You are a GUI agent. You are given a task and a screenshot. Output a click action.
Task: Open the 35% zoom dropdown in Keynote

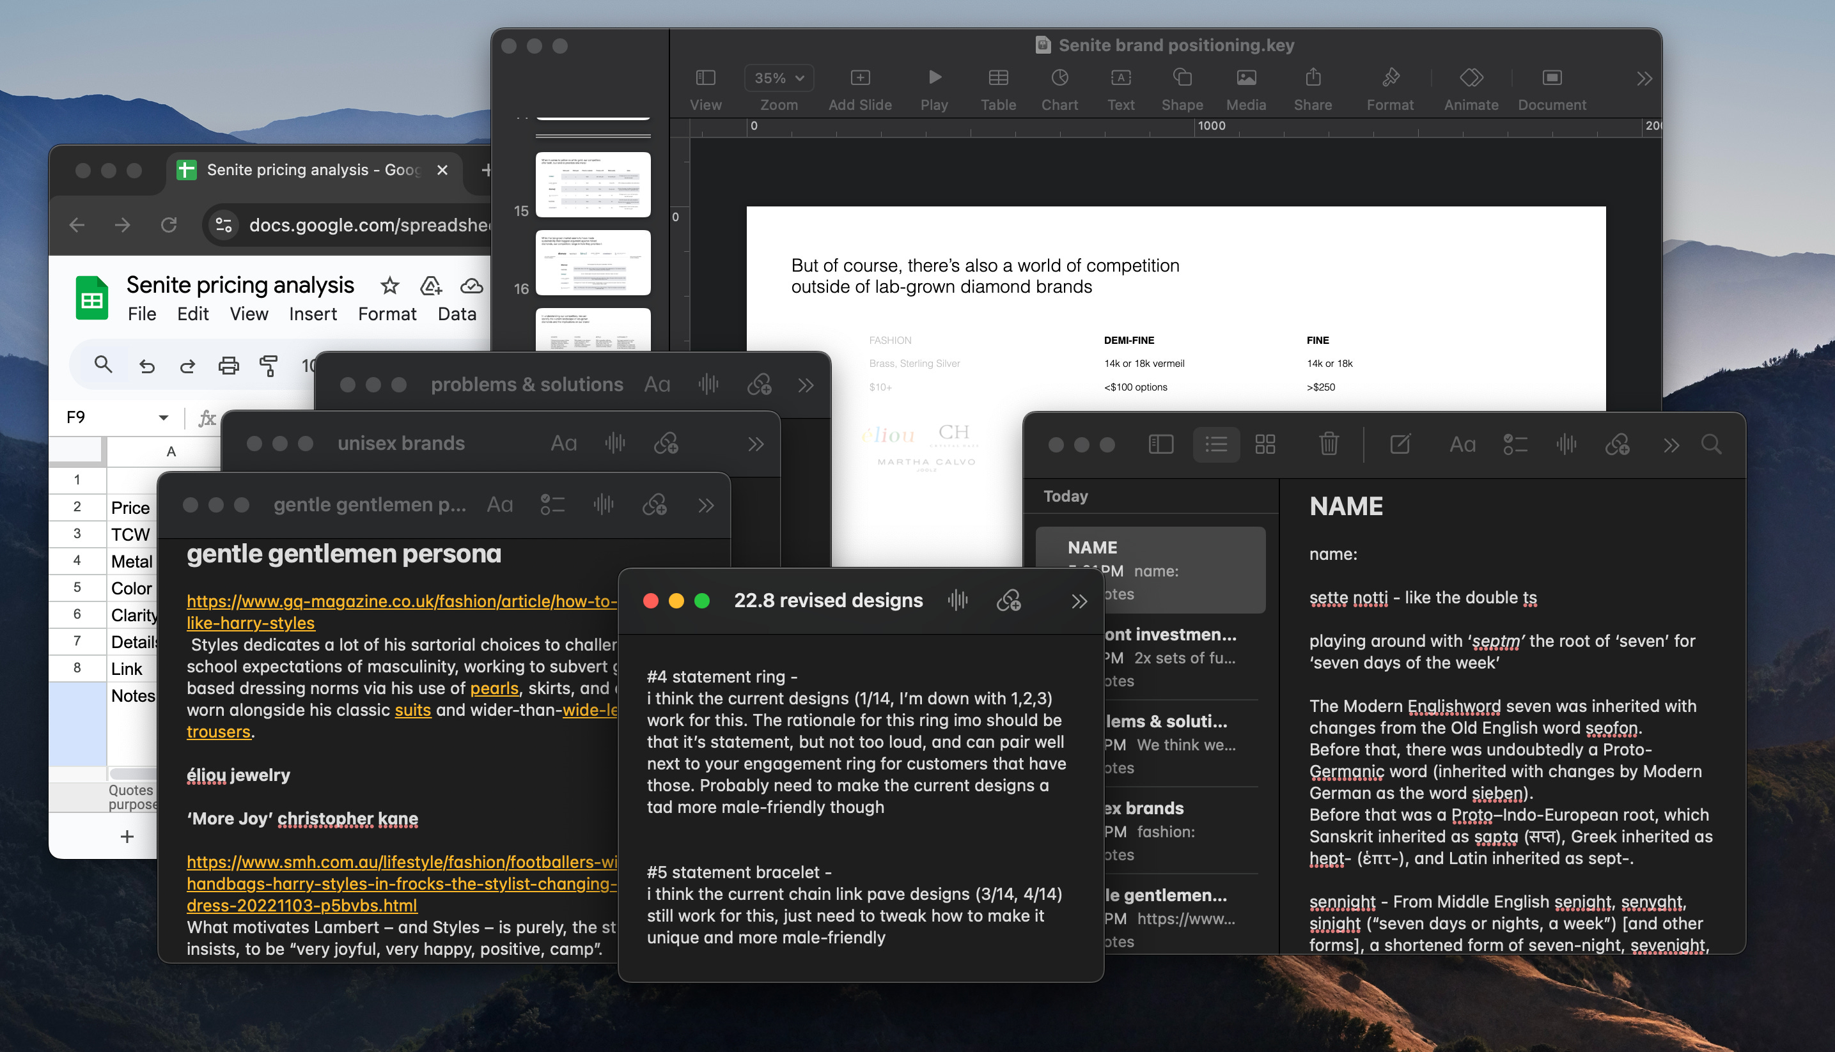pyautogui.click(x=778, y=78)
